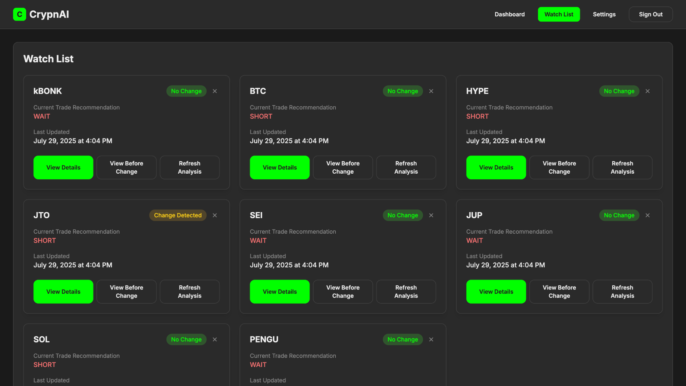
Task: Remove BTC card using its X icon
Action: pos(431,91)
